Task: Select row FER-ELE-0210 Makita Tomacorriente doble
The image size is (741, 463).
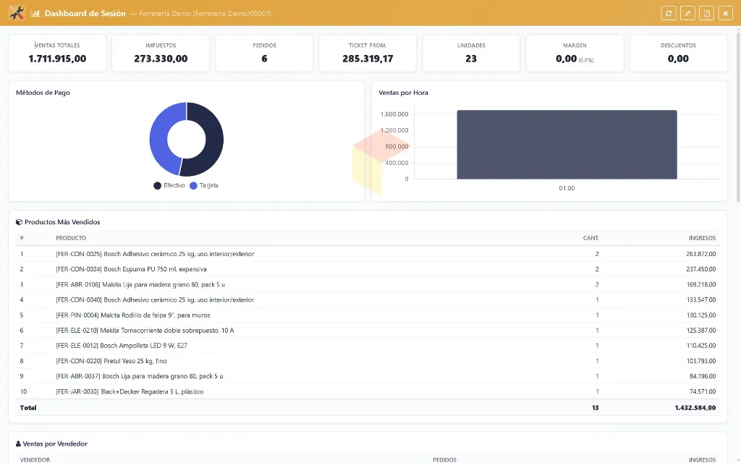Action: tap(368, 330)
